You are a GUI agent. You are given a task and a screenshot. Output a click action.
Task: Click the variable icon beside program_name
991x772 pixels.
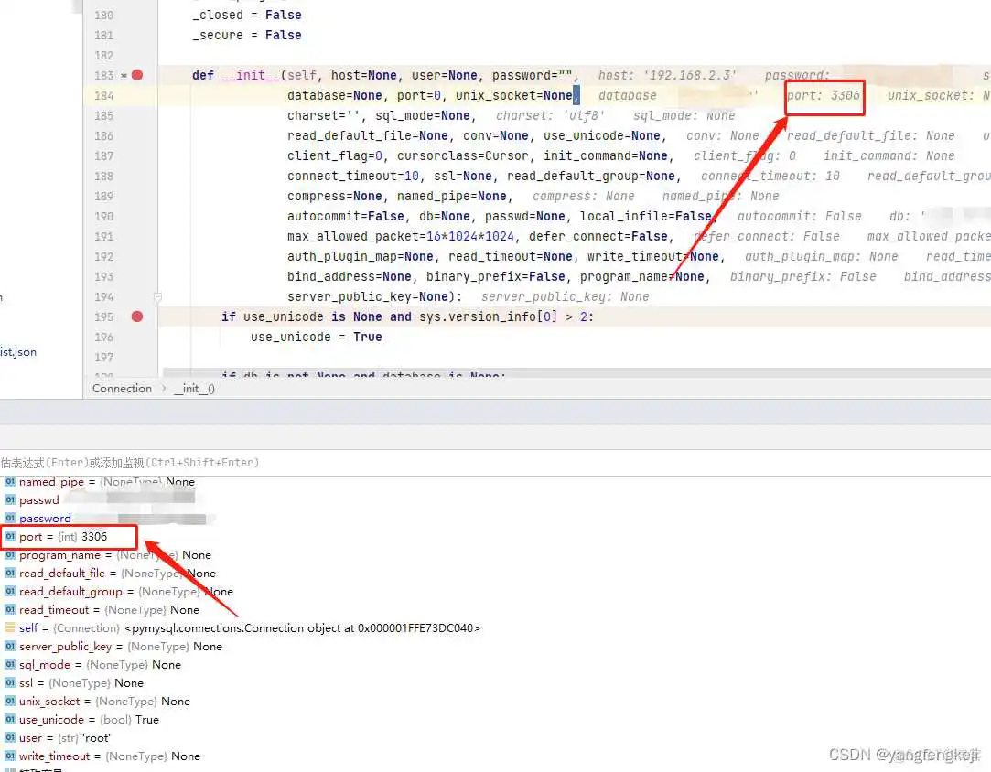click(x=9, y=555)
